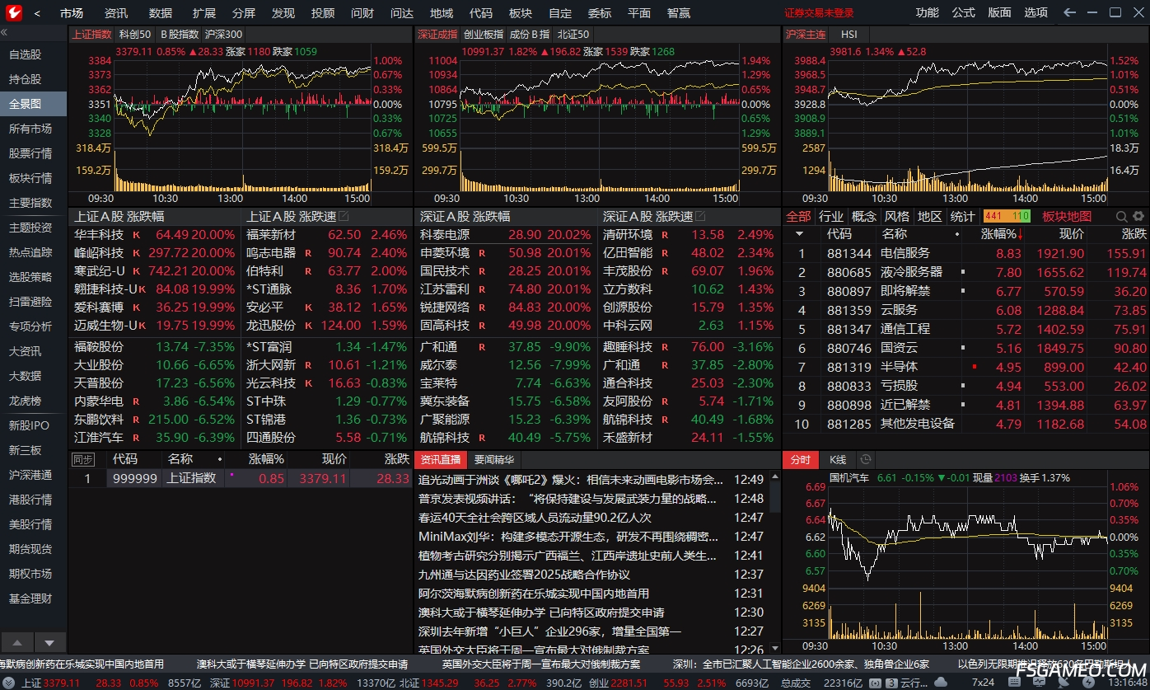Switch to 科创50 chart tab
This screenshot has width=1150, height=690.
tap(135, 35)
